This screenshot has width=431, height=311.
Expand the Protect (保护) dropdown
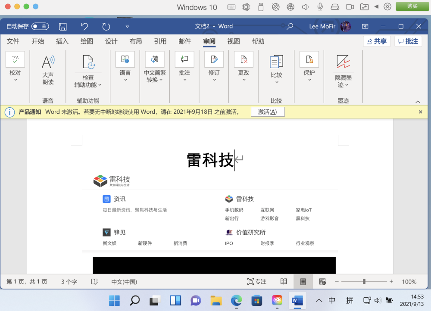(309, 79)
